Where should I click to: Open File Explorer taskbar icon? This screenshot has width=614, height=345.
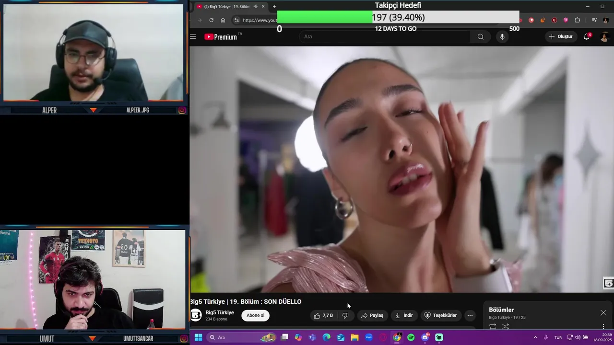354,337
